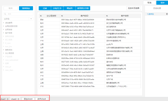Click the search magnifier icon

coord(5,14)
